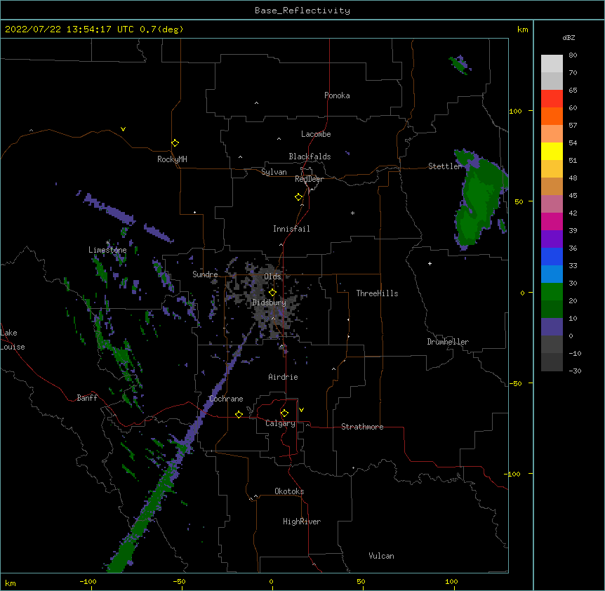Click the white caret marker west of Blackfalds

point(240,157)
